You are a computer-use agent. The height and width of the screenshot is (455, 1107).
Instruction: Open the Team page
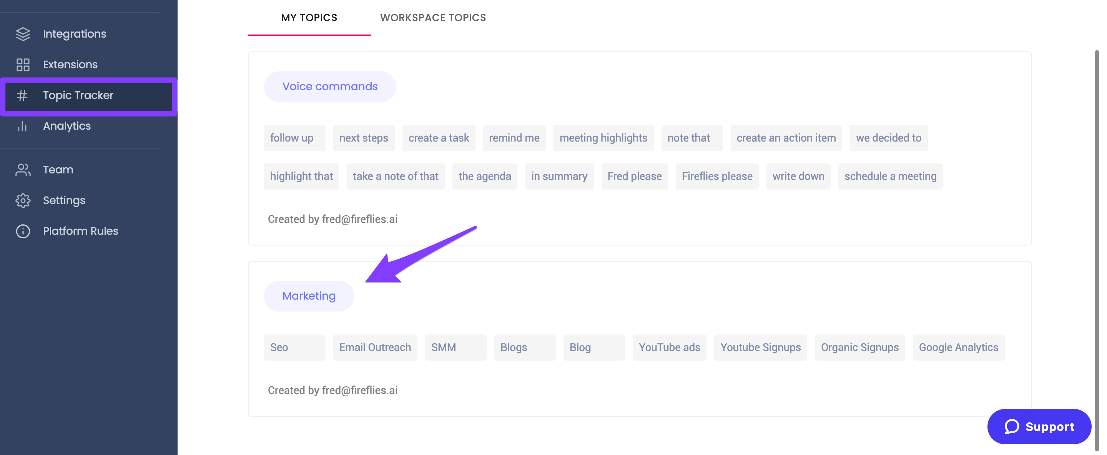tap(88, 170)
